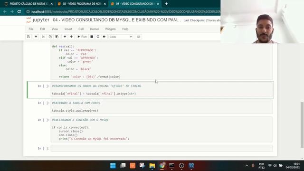Image resolution: width=304 pixels, height=171 pixels.
Task: Open OBS Studio from the taskbar
Action: point(181,166)
